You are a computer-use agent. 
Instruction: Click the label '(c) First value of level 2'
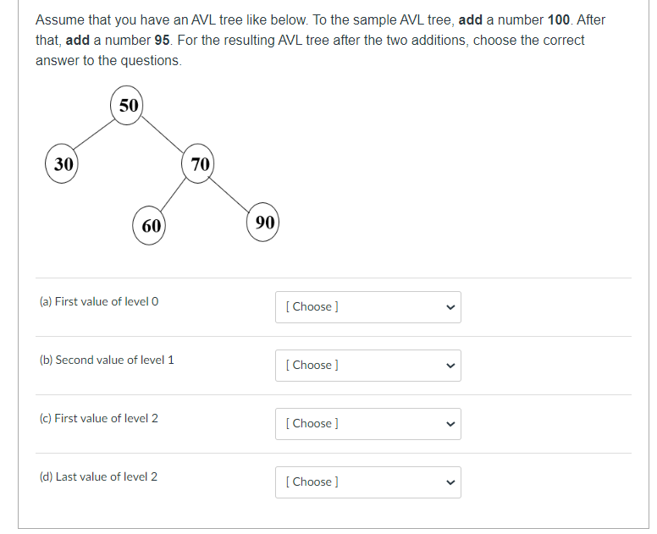coord(99,418)
